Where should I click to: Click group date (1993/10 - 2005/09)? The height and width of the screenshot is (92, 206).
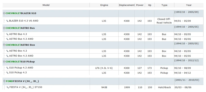(x=186, y=12)
